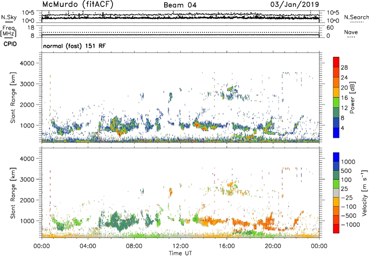Pick the red top segment of Power colorbar
Viewport: 369px width, 256px height.
coord(336,62)
